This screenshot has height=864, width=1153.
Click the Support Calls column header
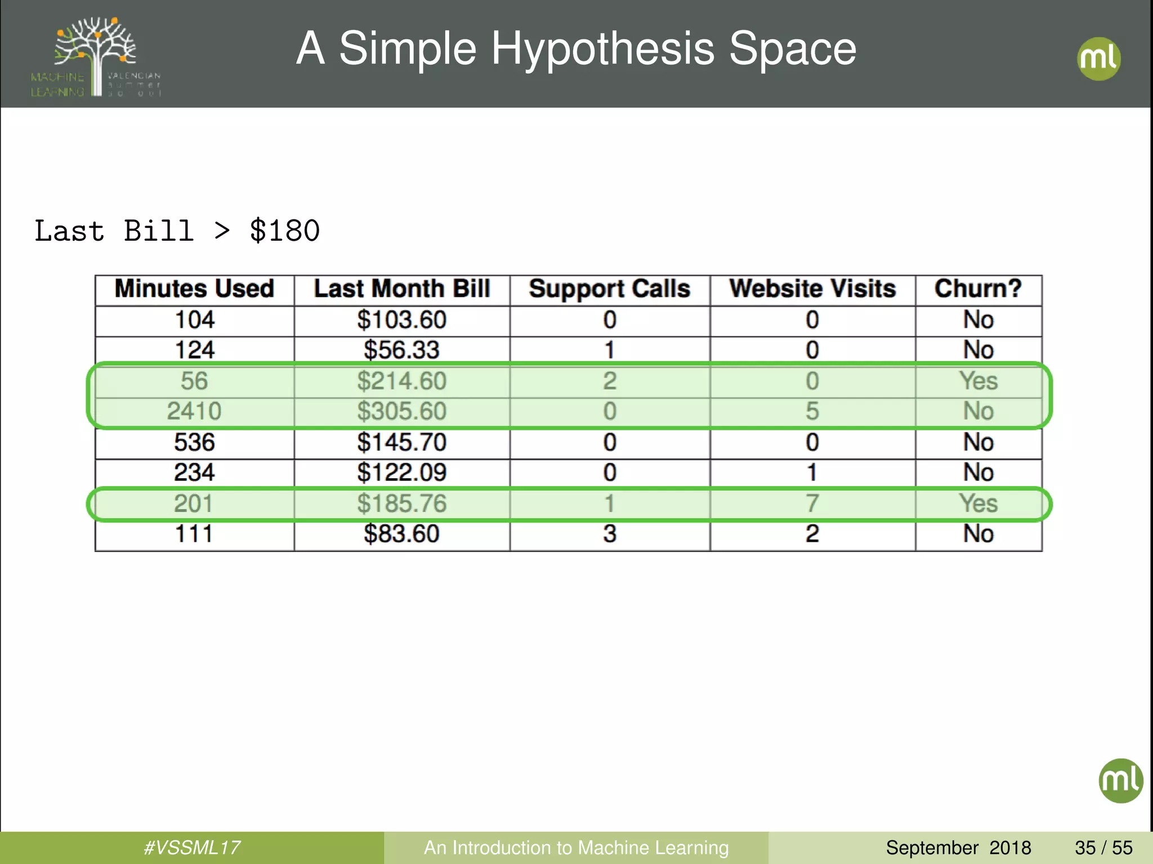[610, 289]
